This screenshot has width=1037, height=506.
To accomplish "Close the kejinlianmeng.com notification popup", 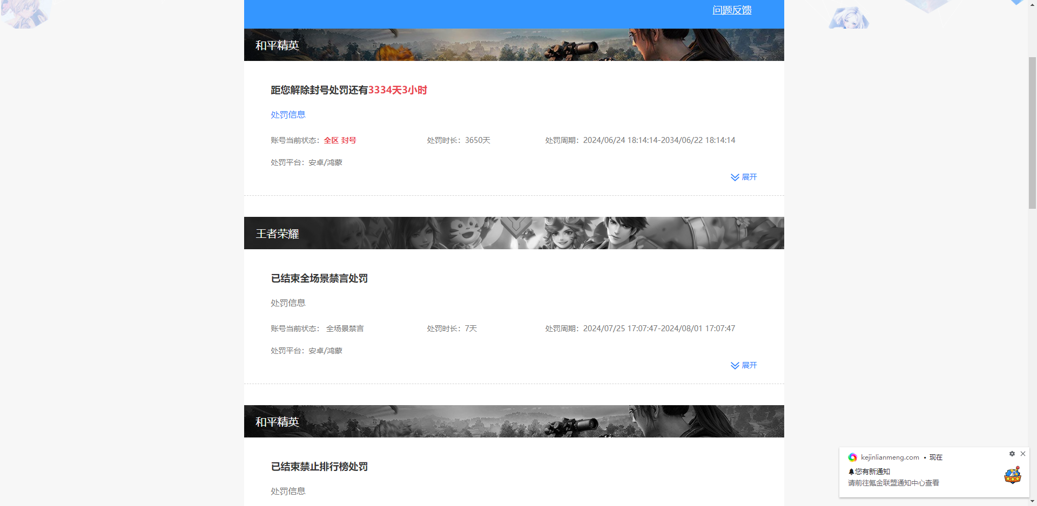I will pyautogui.click(x=1023, y=454).
